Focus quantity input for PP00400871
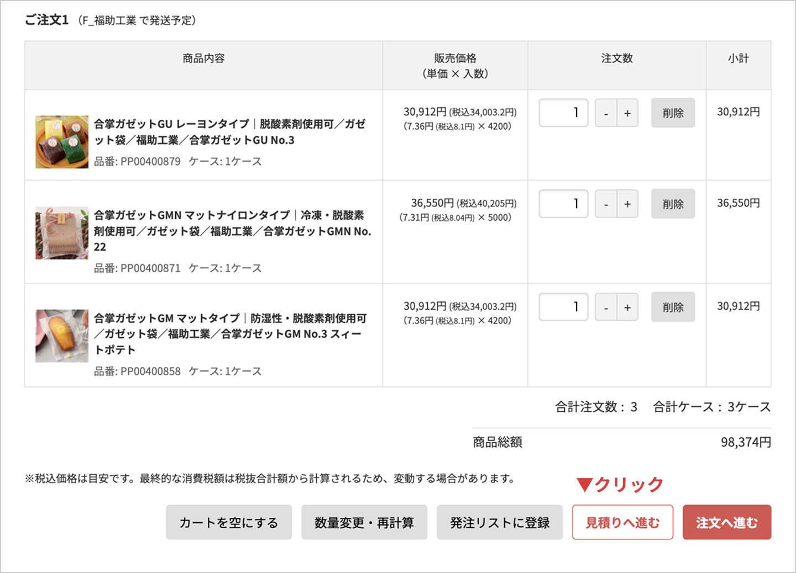Screen dimensions: 796x573 [x=563, y=204]
